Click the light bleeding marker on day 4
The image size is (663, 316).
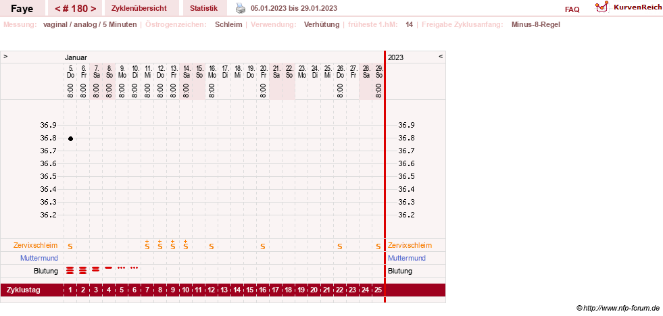pos(109,268)
